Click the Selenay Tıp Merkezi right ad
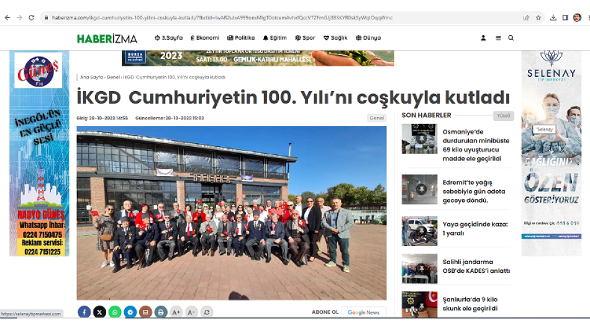This screenshot has height=331, width=590. pos(551,153)
